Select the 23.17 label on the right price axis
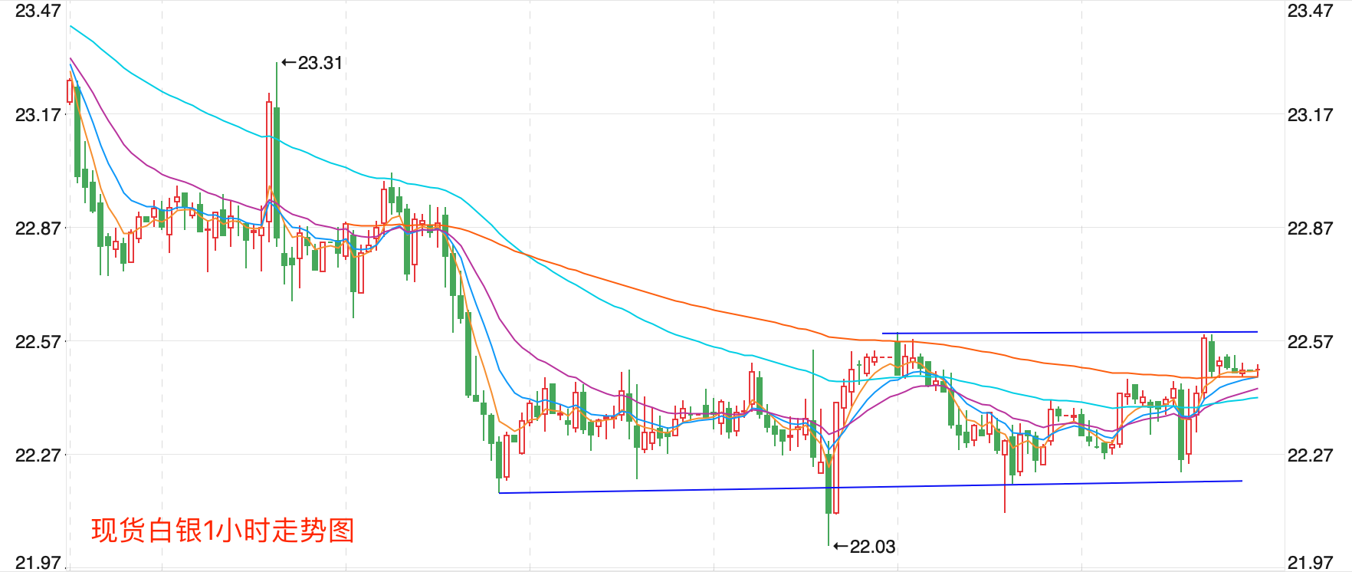The width and height of the screenshot is (1352, 572). 1311,115
